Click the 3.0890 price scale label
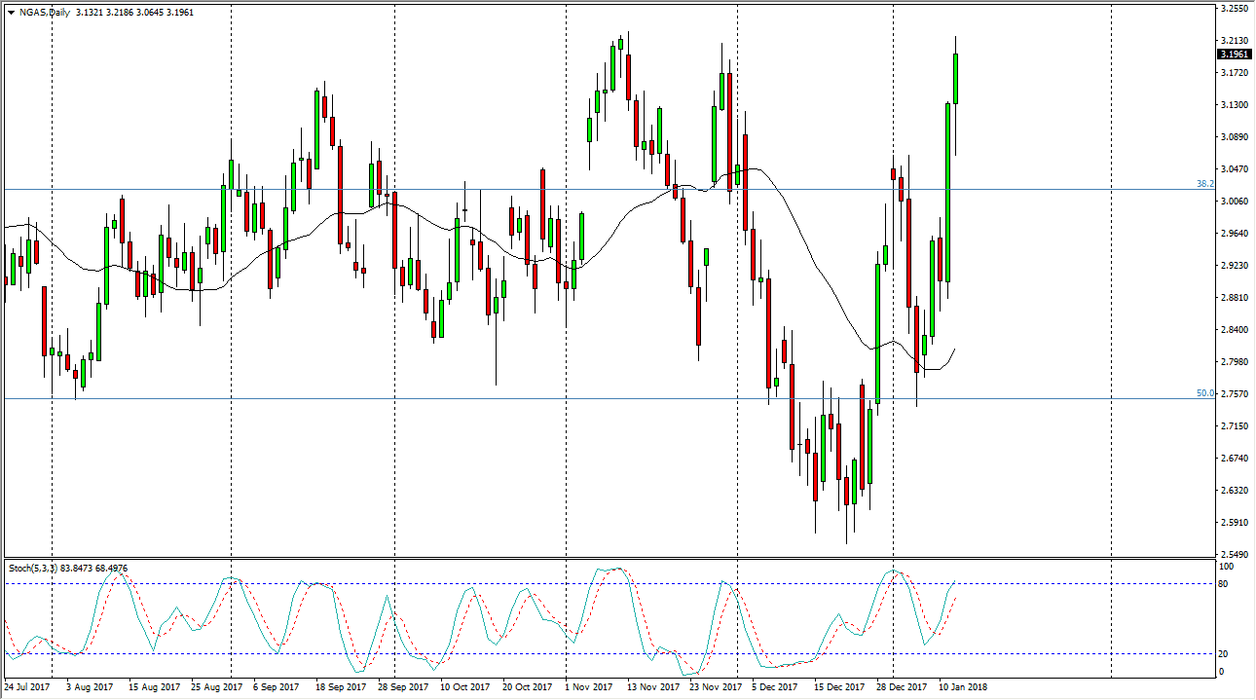The image size is (1256, 700). (1235, 137)
